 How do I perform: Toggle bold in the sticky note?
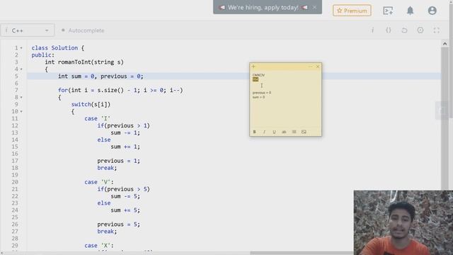tap(255, 132)
